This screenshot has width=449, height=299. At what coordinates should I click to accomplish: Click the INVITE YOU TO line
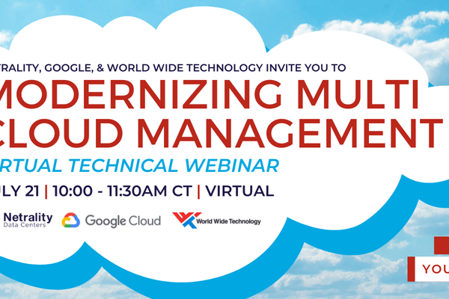pyautogui.click(x=306, y=68)
